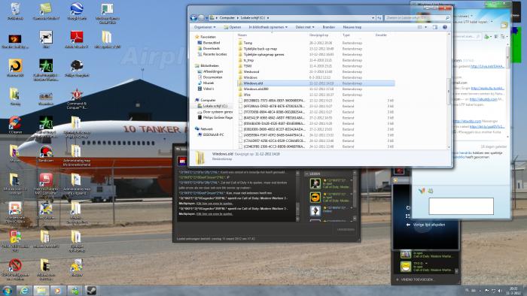
Task: Open the Adobe Reader desktop icon
Action: coord(77,39)
